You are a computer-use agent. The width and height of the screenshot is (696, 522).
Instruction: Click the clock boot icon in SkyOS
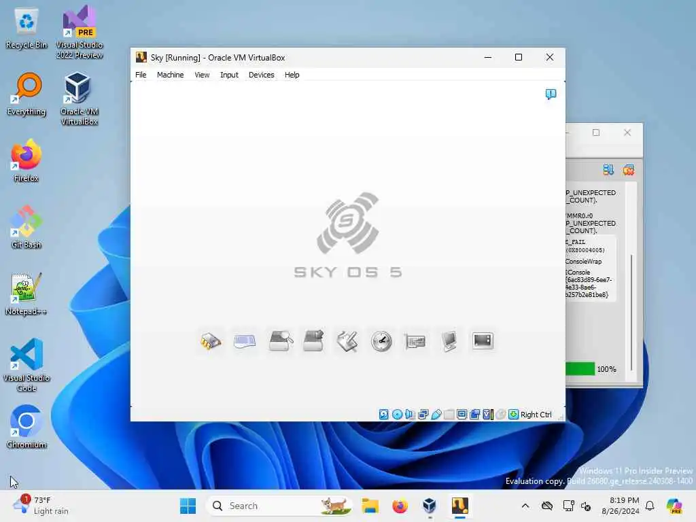[x=381, y=341]
